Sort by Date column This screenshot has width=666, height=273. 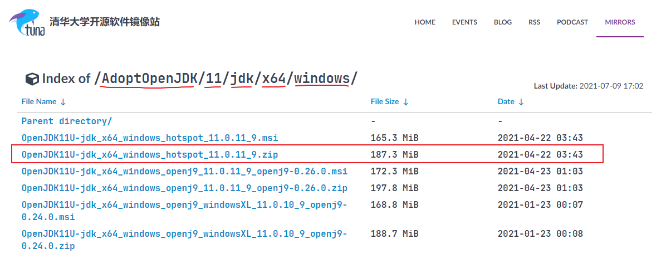(511, 101)
